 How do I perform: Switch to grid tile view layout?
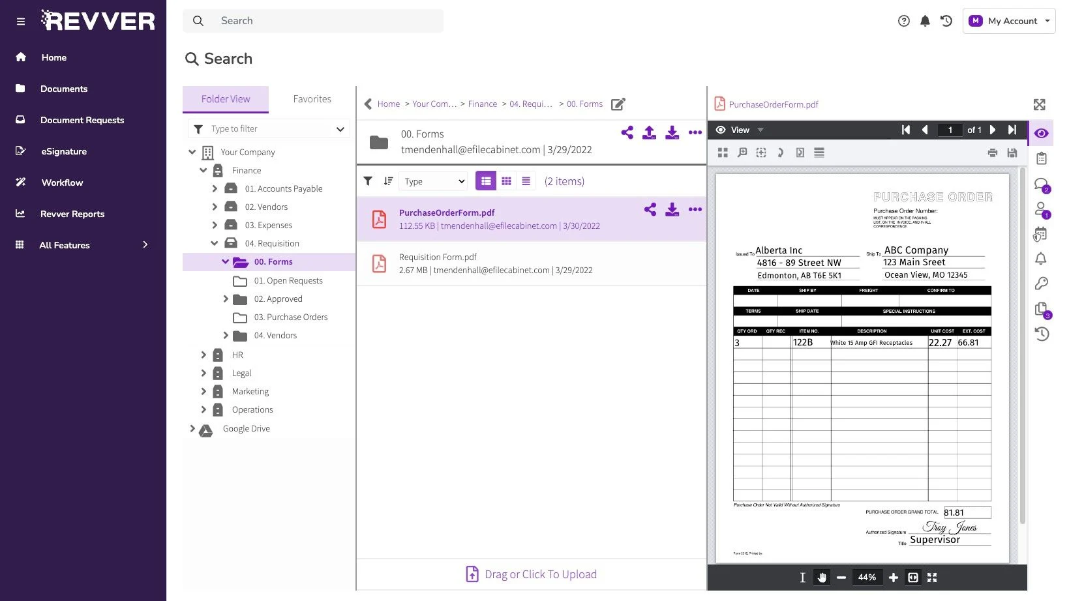[x=506, y=181]
